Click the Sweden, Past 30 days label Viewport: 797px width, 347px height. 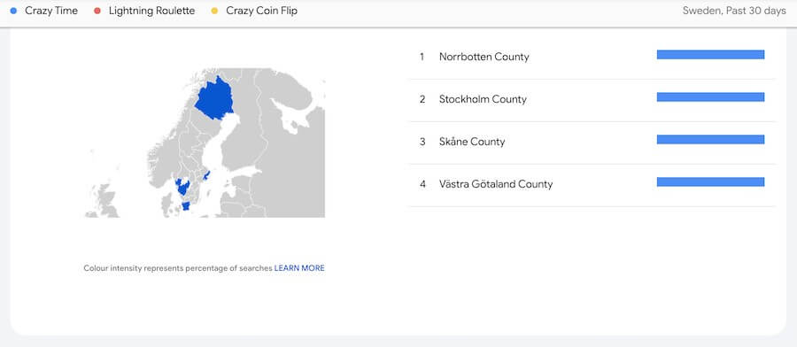pyautogui.click(x=734, y=11)
